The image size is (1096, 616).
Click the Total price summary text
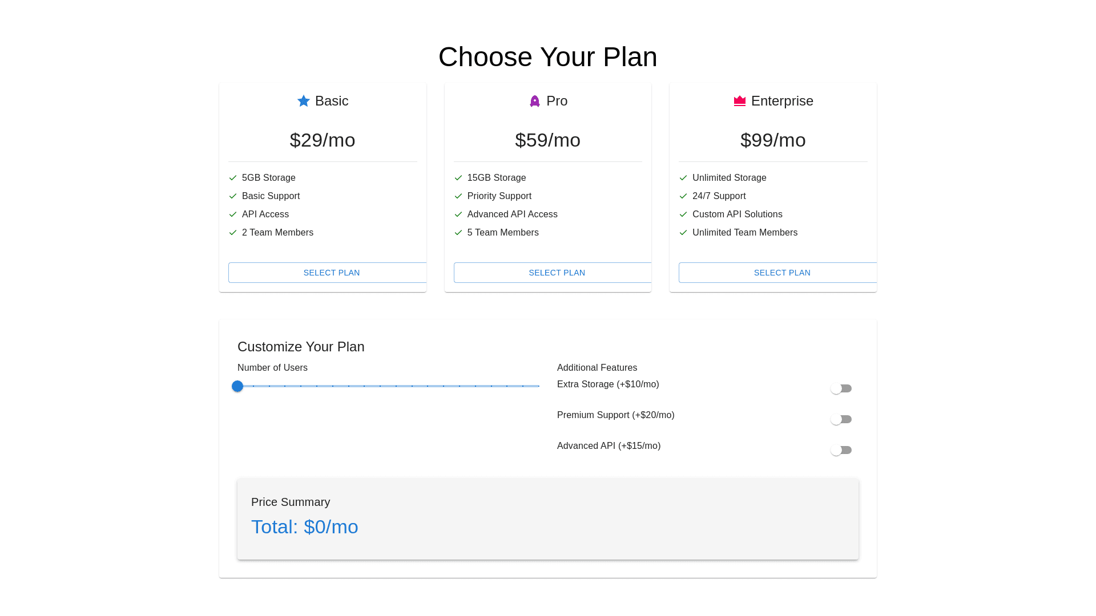click(x=304, y=526)
